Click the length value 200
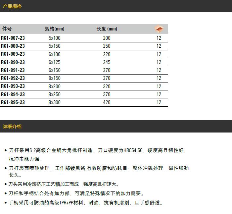Viewport: 232px width, 214px height. (107, 38)
